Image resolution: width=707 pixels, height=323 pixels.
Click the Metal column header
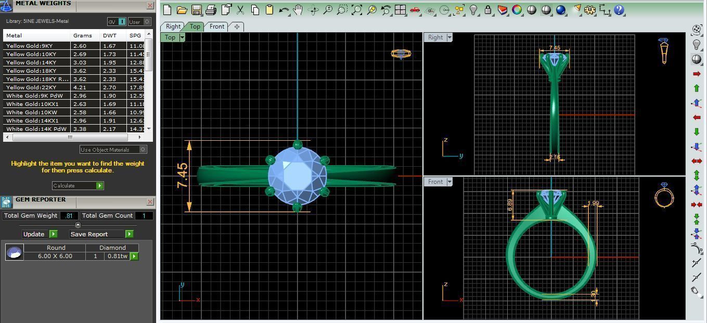point(37,36)
